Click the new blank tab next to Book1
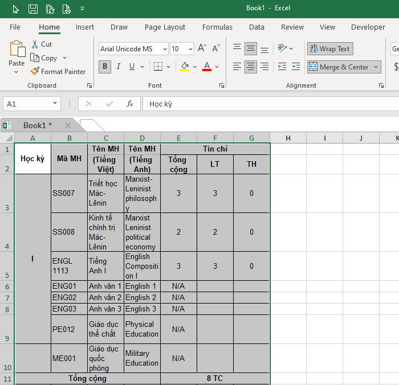 pyautogui.click(x=91, y=125)
